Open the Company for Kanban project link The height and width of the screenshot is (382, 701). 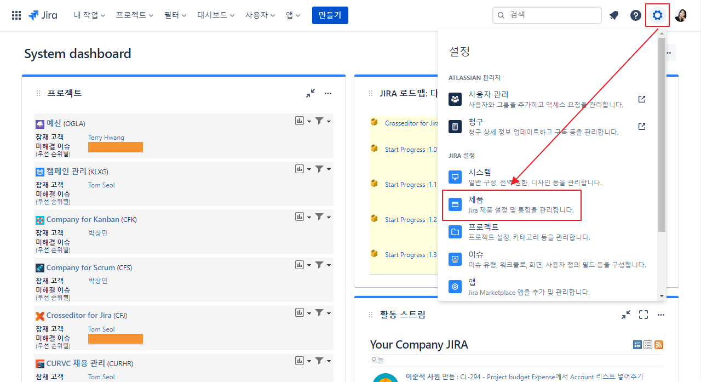(83, 220)
